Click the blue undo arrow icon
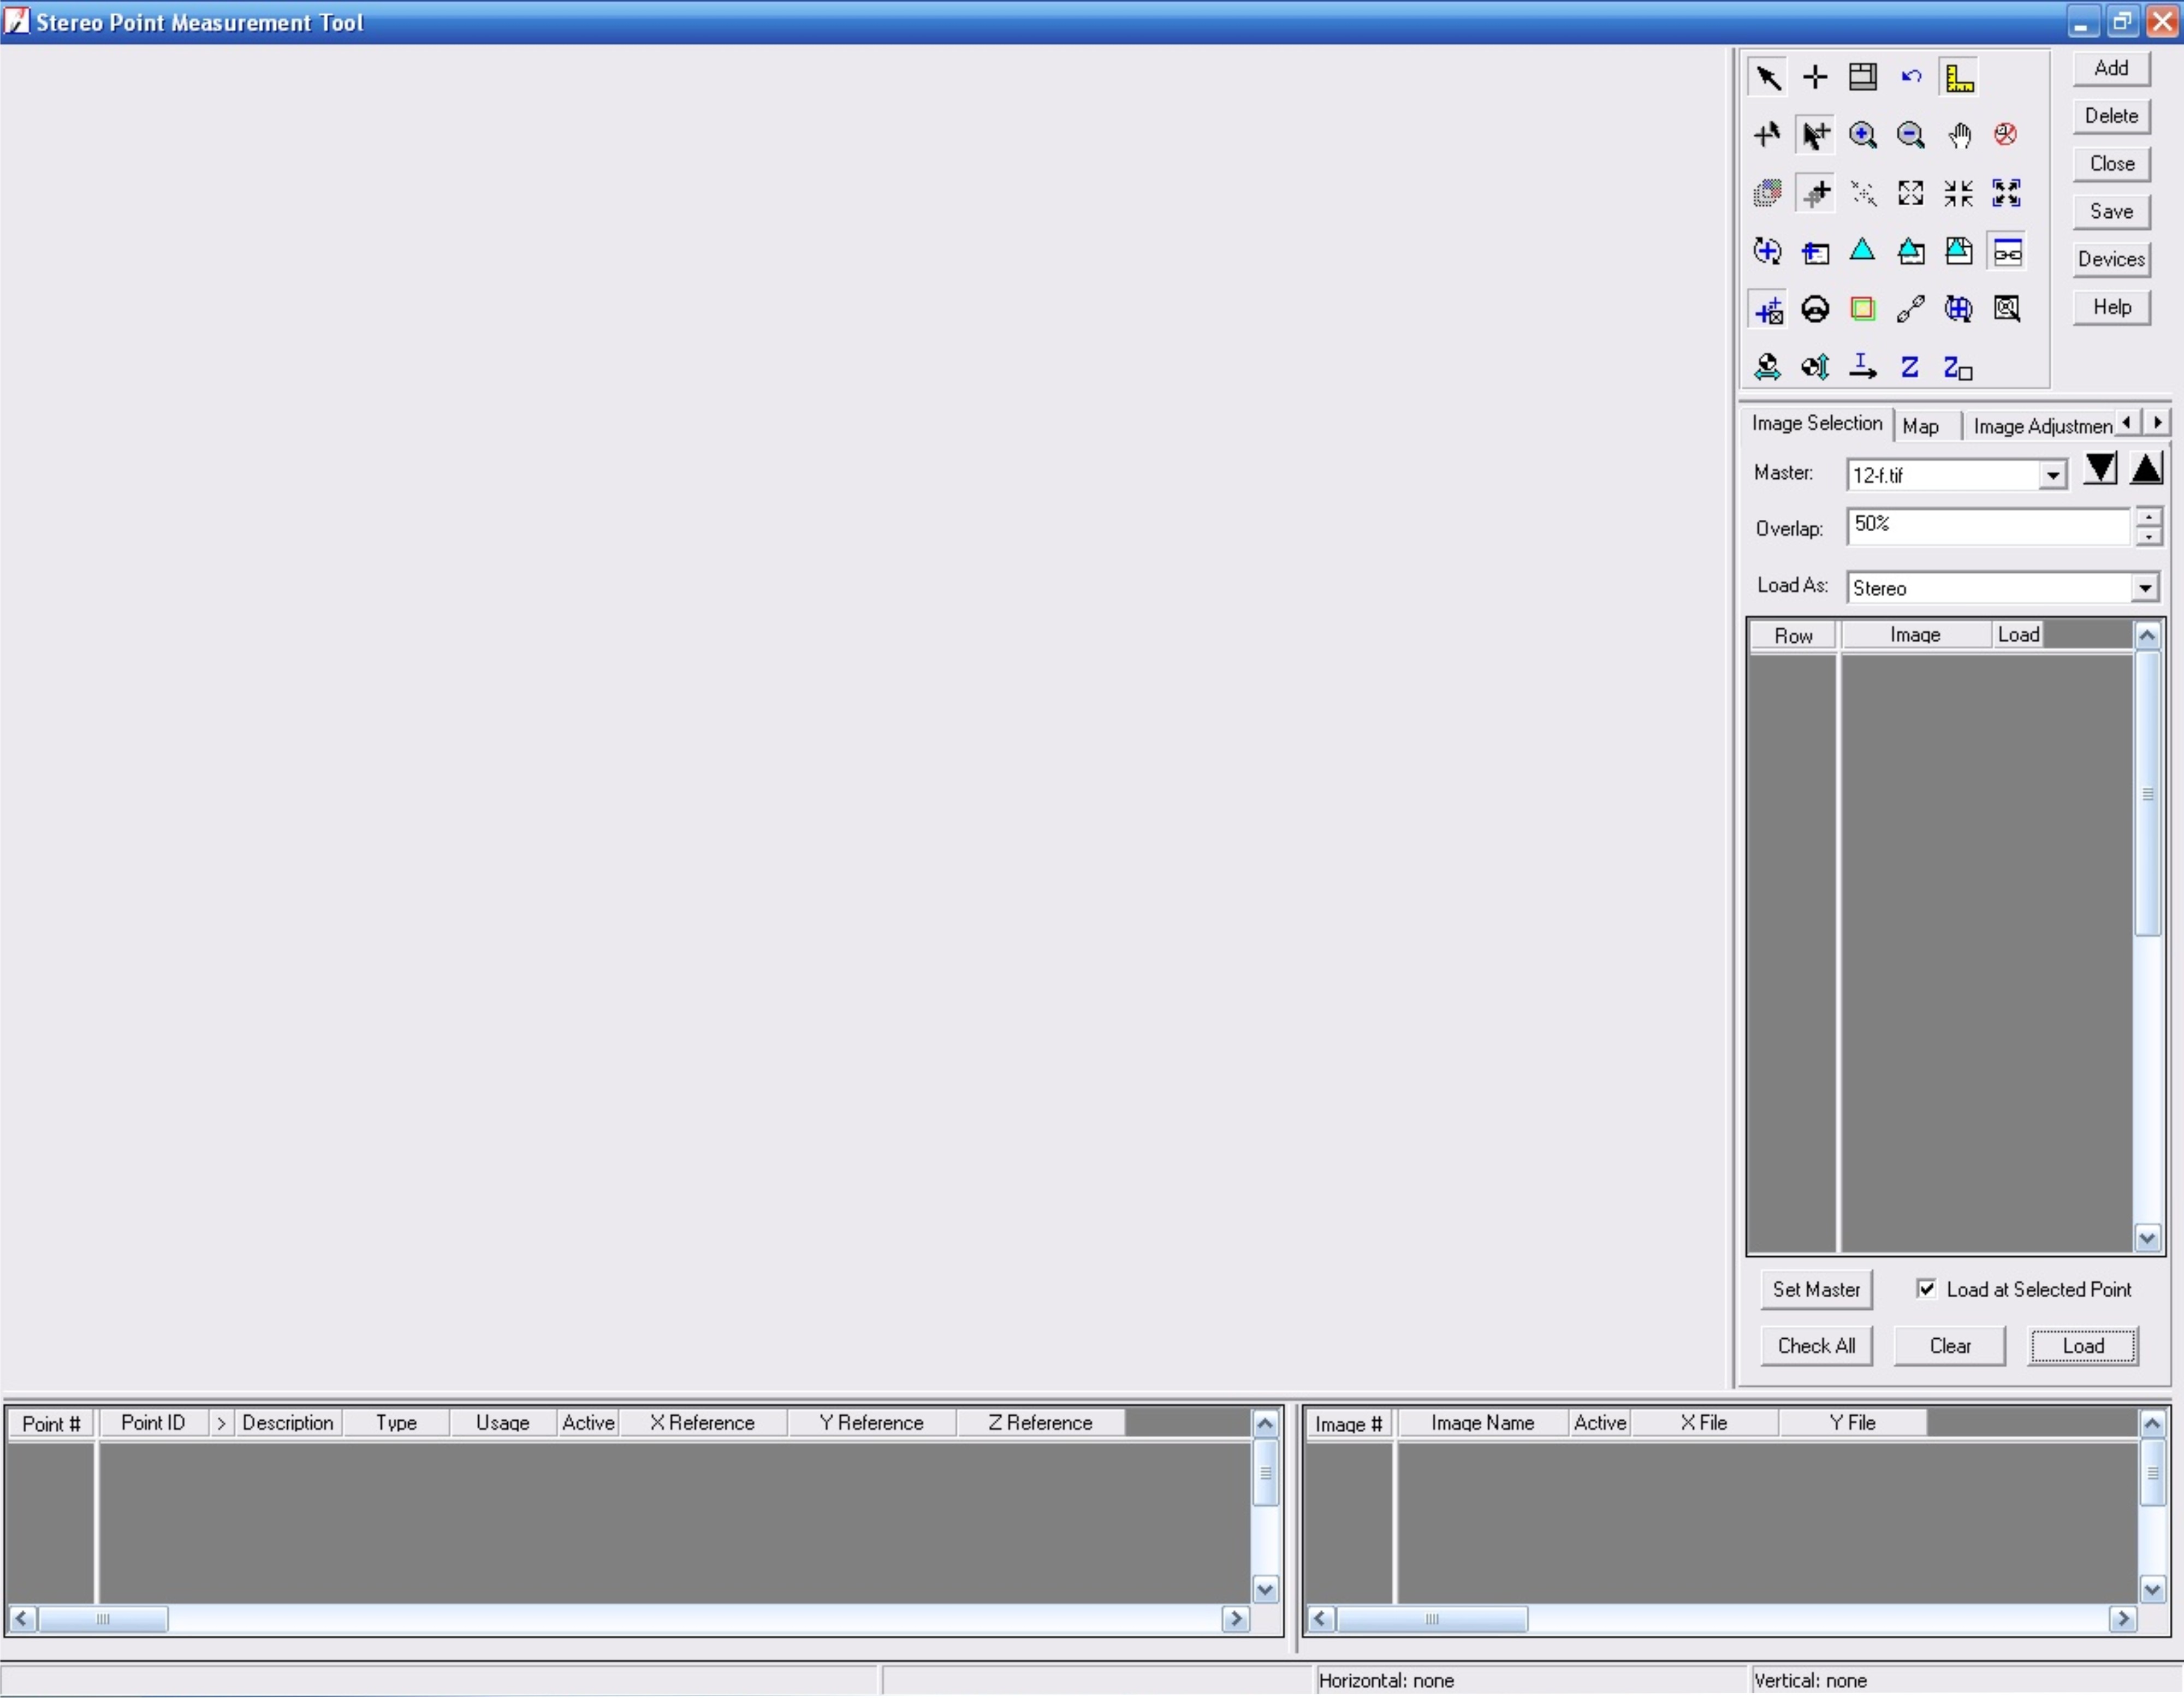 (x=1911, y=77)
